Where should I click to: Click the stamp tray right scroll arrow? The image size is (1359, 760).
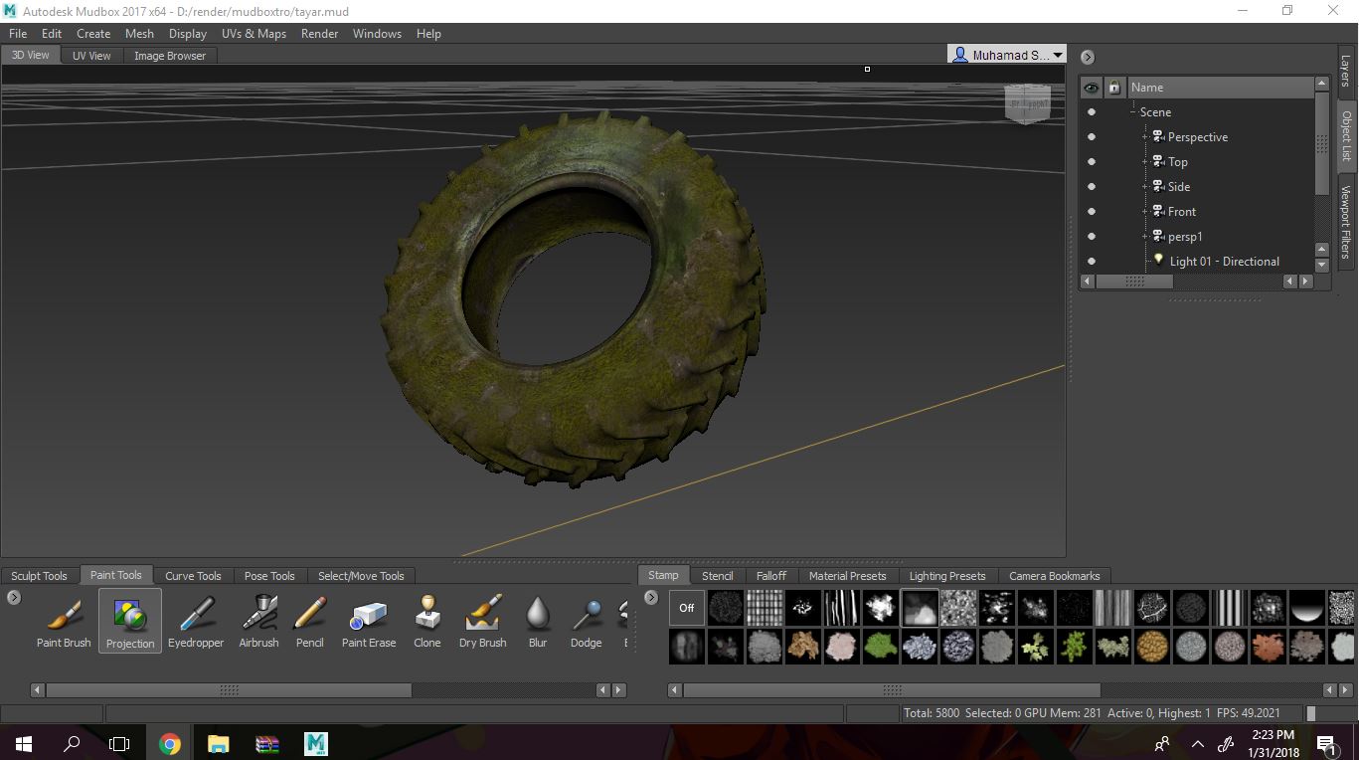coord(1345,689)
